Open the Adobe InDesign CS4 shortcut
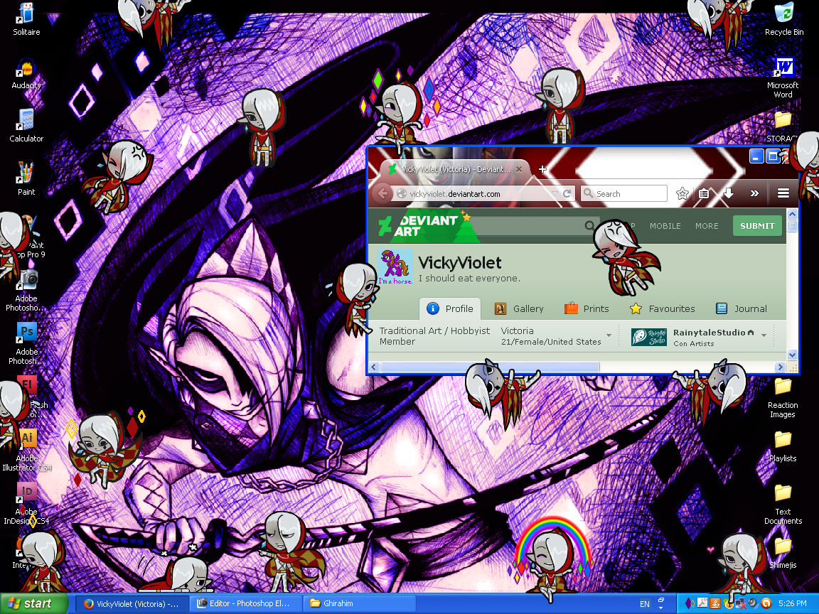 coord(26,503)
